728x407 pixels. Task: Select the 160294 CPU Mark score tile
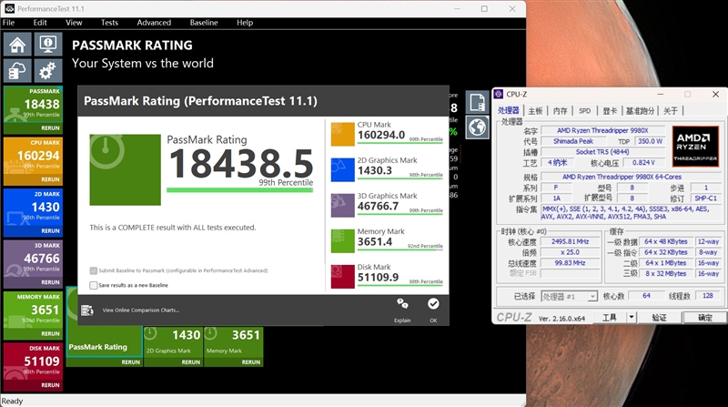[33, 161]
